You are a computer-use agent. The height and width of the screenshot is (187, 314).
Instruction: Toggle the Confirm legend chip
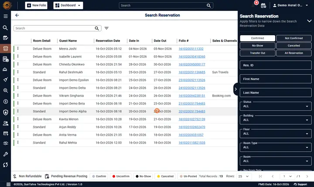[99, 176]
